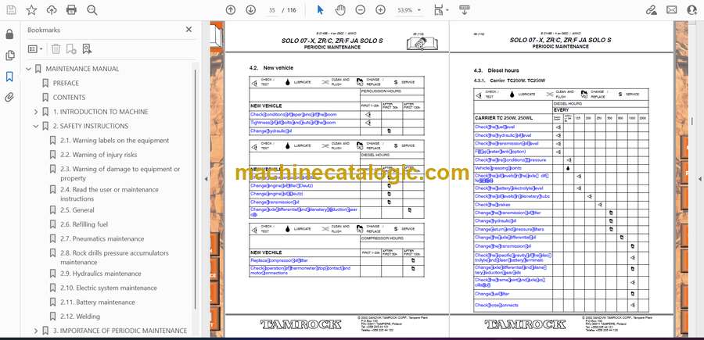Follow link Change transmission oil in New vehicle table
The width and height of the screenshot is (704, 340).
tap(275, 202)
